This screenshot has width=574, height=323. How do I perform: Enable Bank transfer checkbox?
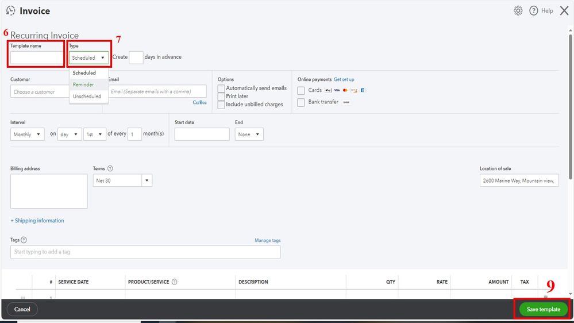tap(301, 102)
